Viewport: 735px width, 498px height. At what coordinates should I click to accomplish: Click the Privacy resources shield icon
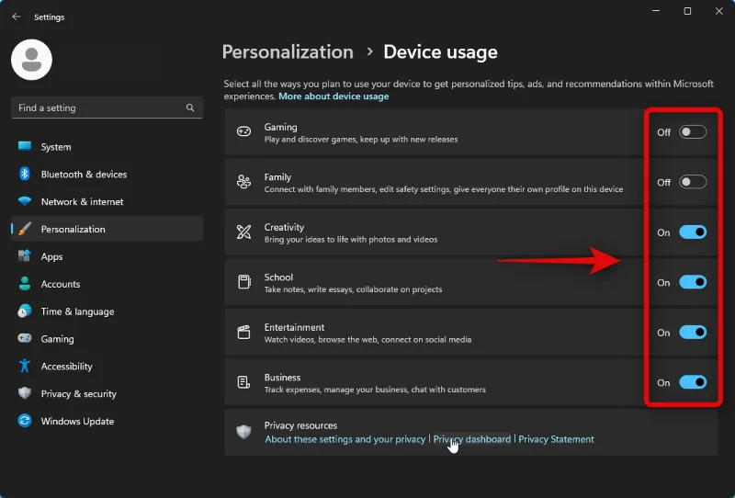(243, 432)
